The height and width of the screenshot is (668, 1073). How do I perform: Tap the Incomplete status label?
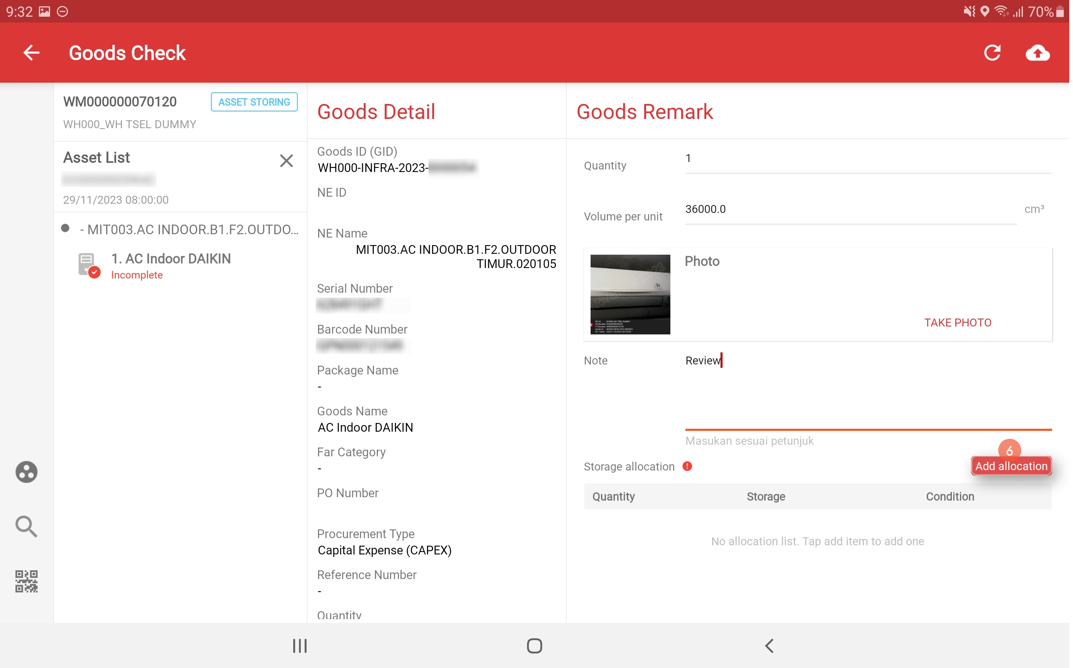coord(137,276)
